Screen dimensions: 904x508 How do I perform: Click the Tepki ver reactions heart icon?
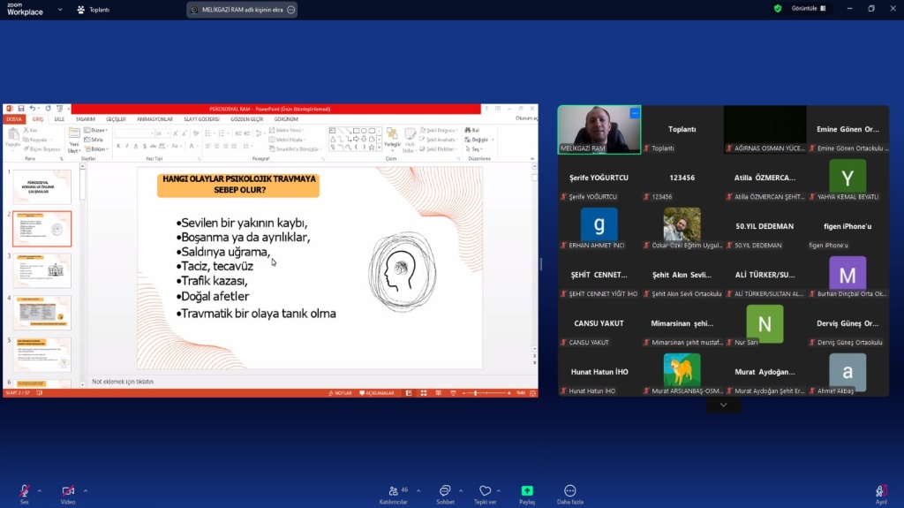(x=485, y=491)
